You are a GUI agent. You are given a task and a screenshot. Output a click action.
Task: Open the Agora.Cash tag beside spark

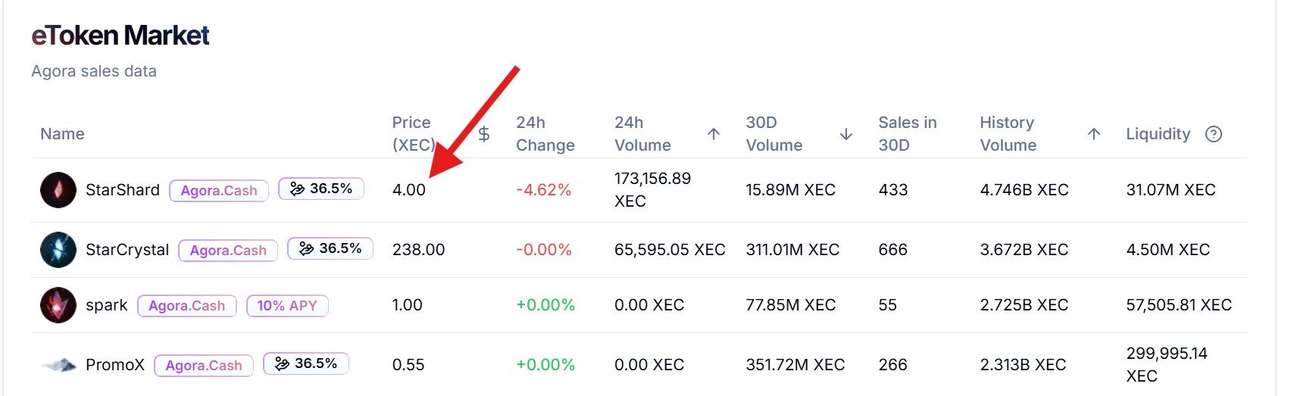pos(187,306)
